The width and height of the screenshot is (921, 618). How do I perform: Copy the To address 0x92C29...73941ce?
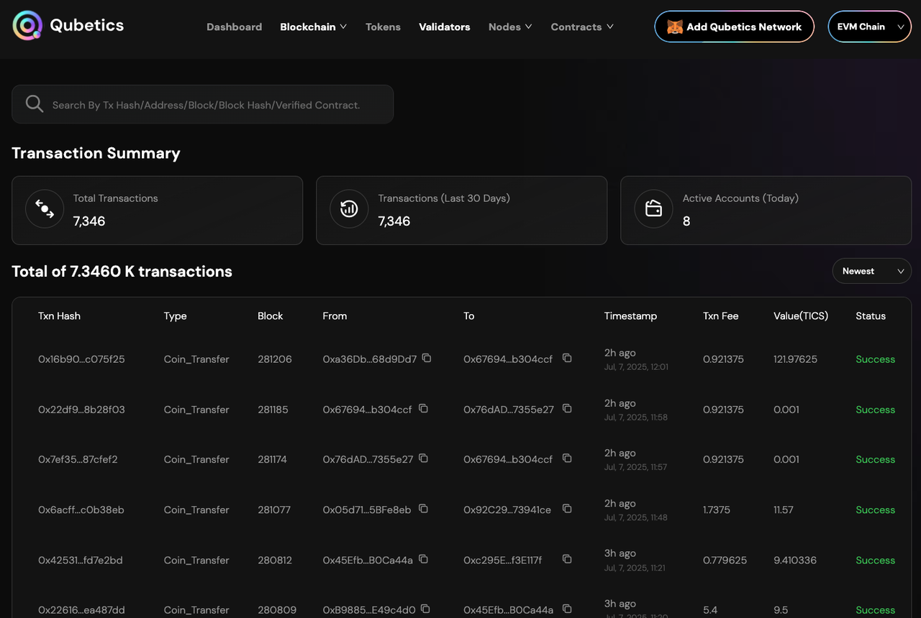(567, 508)
